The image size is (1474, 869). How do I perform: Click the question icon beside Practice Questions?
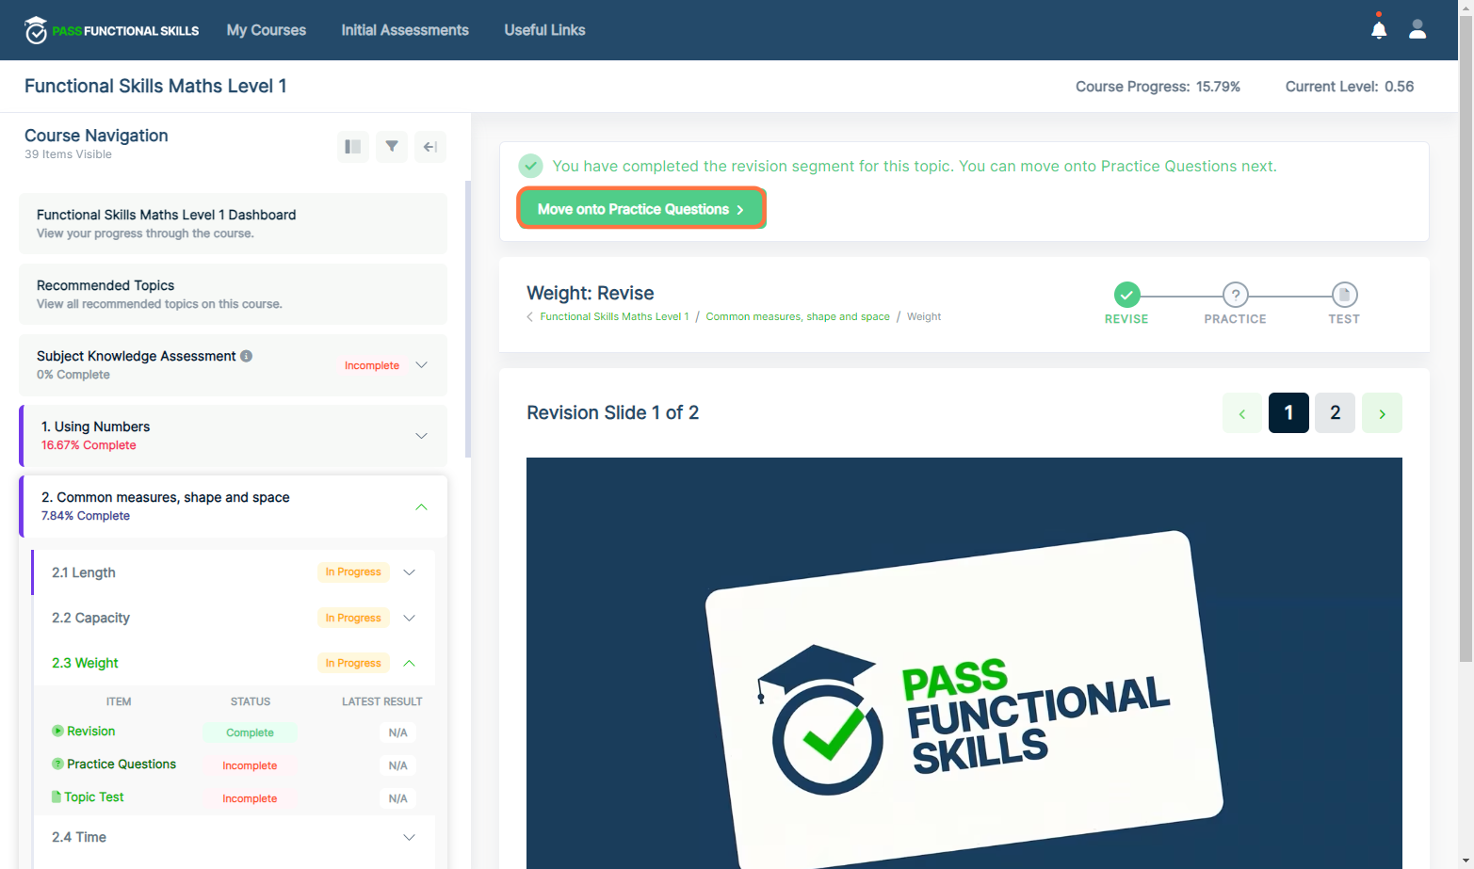(x=57, y=764)
